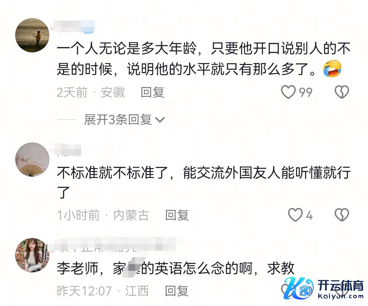Tap broken heart on 内蒙古 comment
The height and width of the screenshot is (306, 368).
342,215
